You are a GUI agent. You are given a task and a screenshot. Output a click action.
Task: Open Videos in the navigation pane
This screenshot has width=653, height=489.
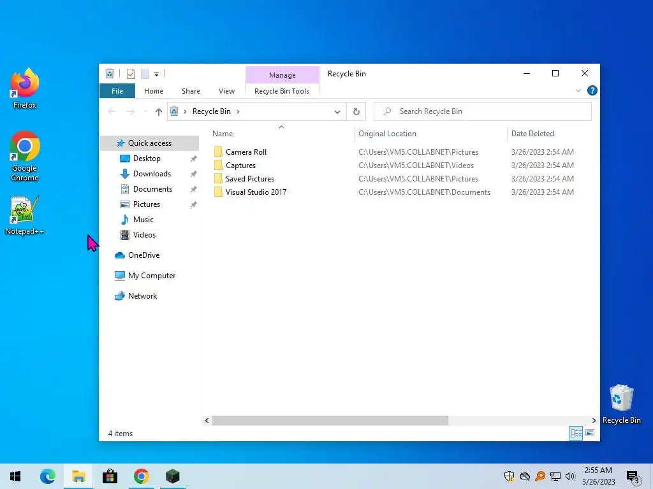144,235
